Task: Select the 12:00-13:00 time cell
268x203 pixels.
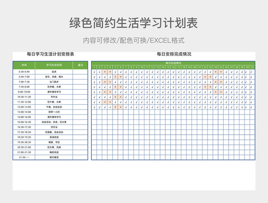Action: [24, 107]
